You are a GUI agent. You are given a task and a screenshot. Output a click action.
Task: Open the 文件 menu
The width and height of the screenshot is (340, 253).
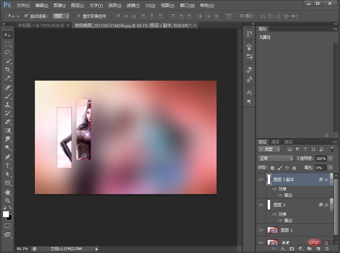pyautogui.click(x=23, y=5)
